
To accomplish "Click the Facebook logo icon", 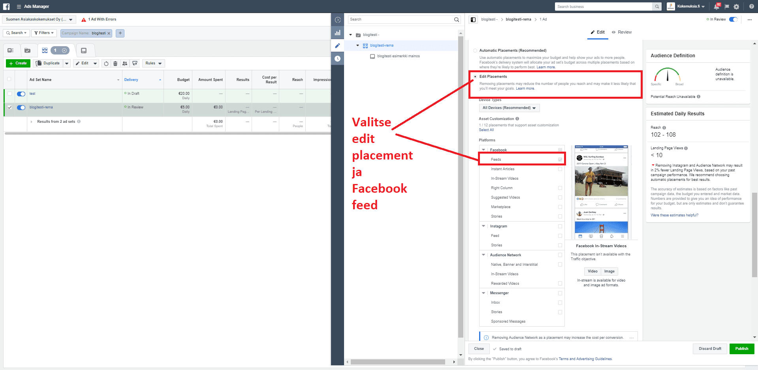I will 6,6.
